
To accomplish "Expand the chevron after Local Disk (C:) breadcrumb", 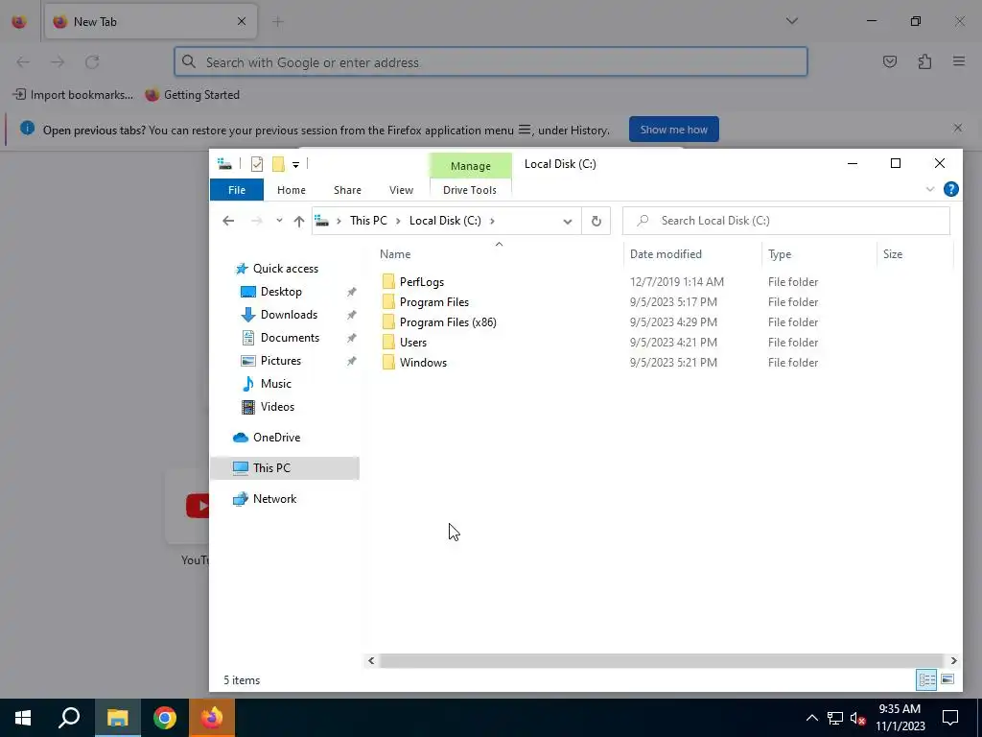I will click(492, 221).
